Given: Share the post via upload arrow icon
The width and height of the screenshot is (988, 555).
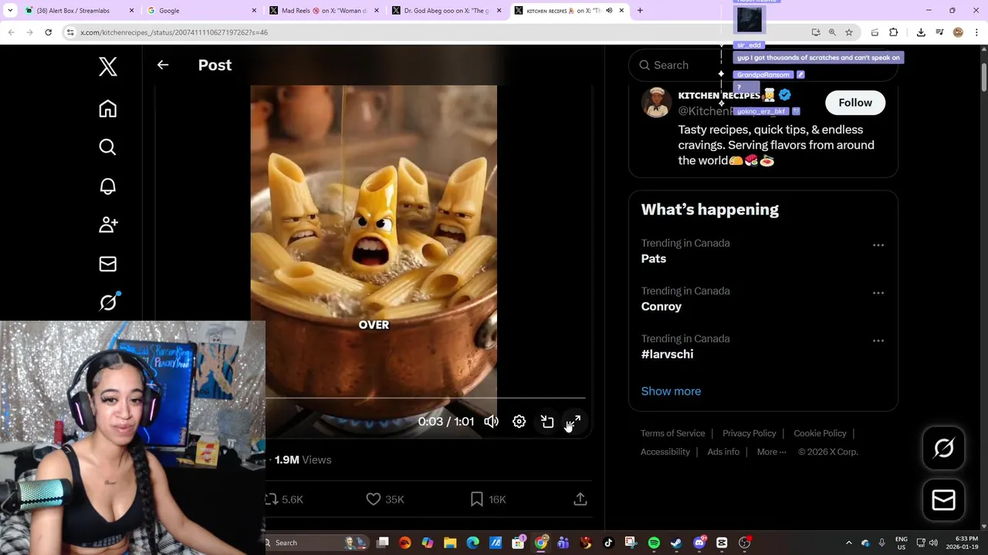Looking at the screenshot, I should pyautogui.click(x=580, y=499).
